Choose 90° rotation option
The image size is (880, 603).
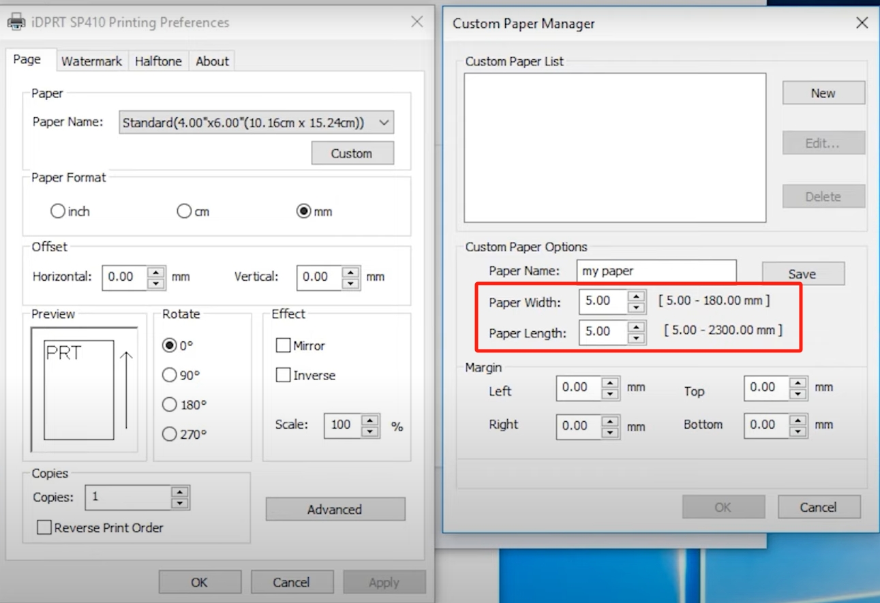tap(170, 375)
